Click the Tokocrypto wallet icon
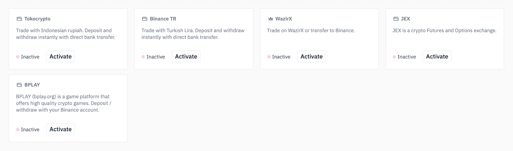 [19, 19]
